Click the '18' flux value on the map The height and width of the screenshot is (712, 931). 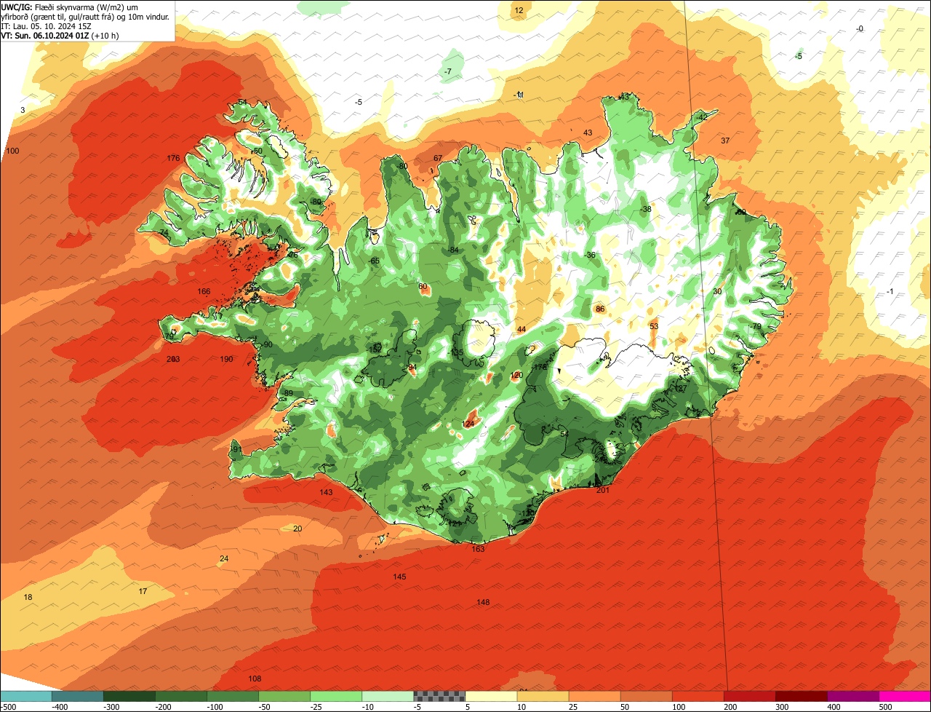coord(28,597)
